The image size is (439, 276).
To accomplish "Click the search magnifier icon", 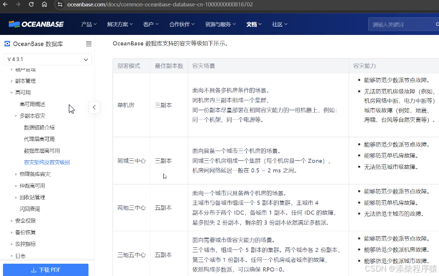I will pos(437,25).
